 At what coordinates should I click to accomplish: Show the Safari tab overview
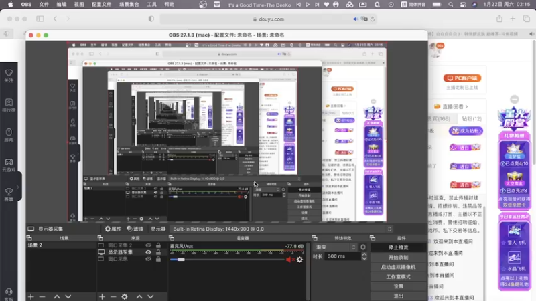pyautogui.click(x=527, y=19)
